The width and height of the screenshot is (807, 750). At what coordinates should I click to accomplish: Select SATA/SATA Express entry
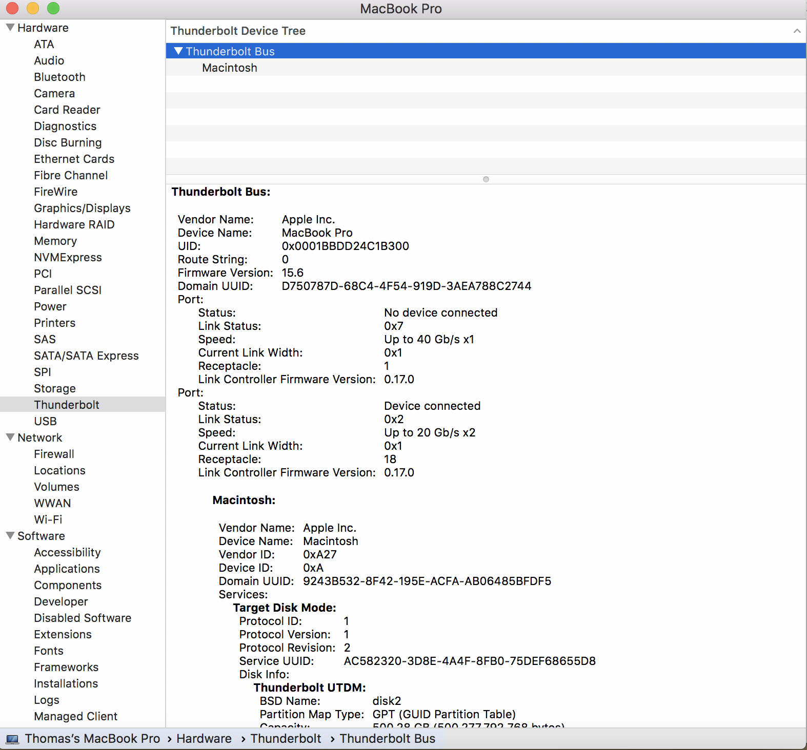tap(87, 356)
